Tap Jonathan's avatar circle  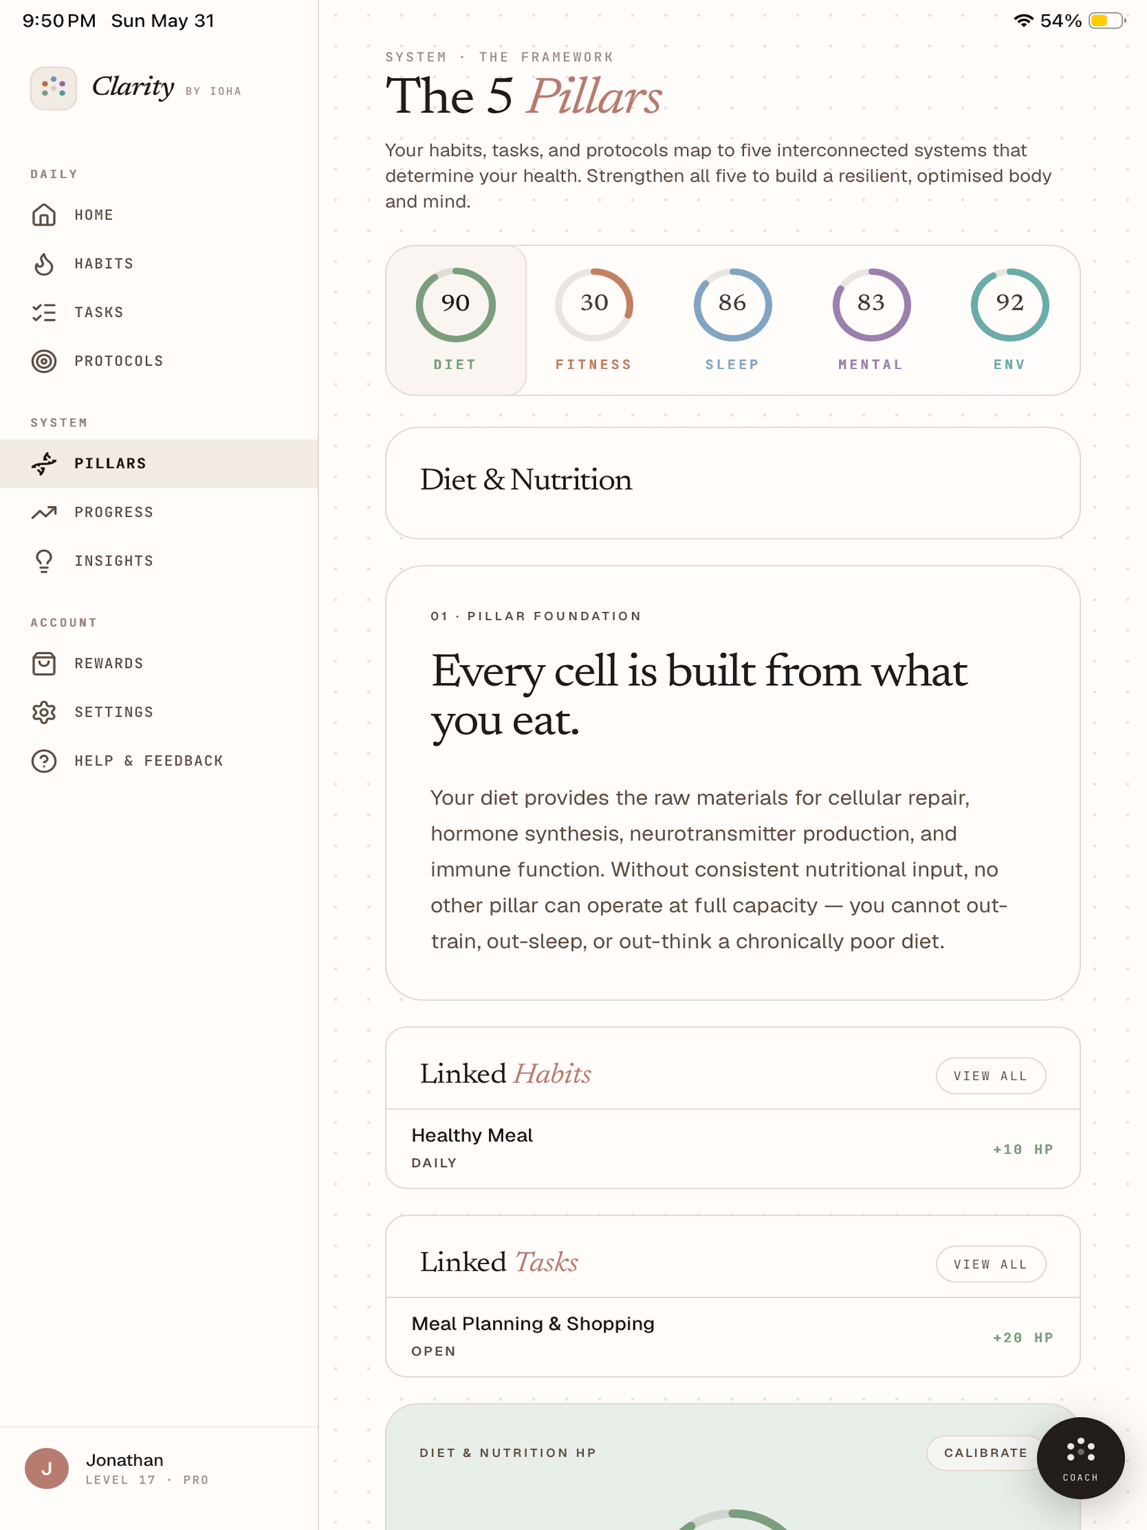click(46, 1468)
